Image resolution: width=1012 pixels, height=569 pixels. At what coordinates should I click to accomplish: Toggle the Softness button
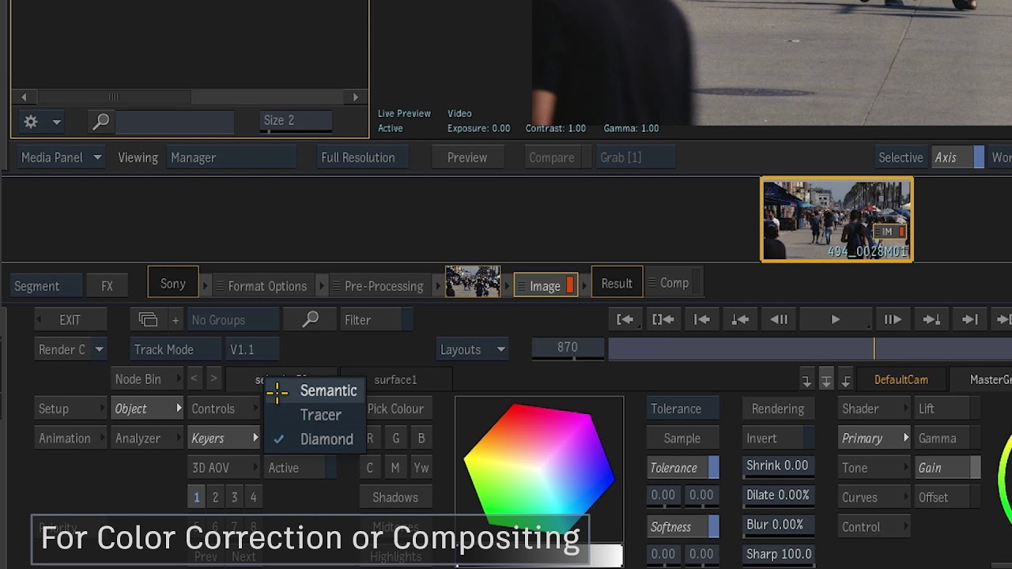coord(683,527)
